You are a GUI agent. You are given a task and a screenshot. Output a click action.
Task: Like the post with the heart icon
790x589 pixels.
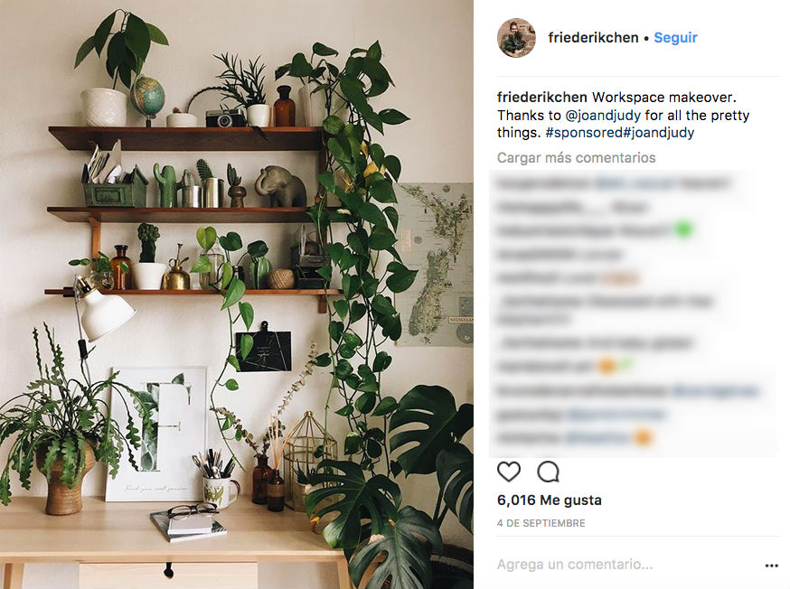pos(508,472)
